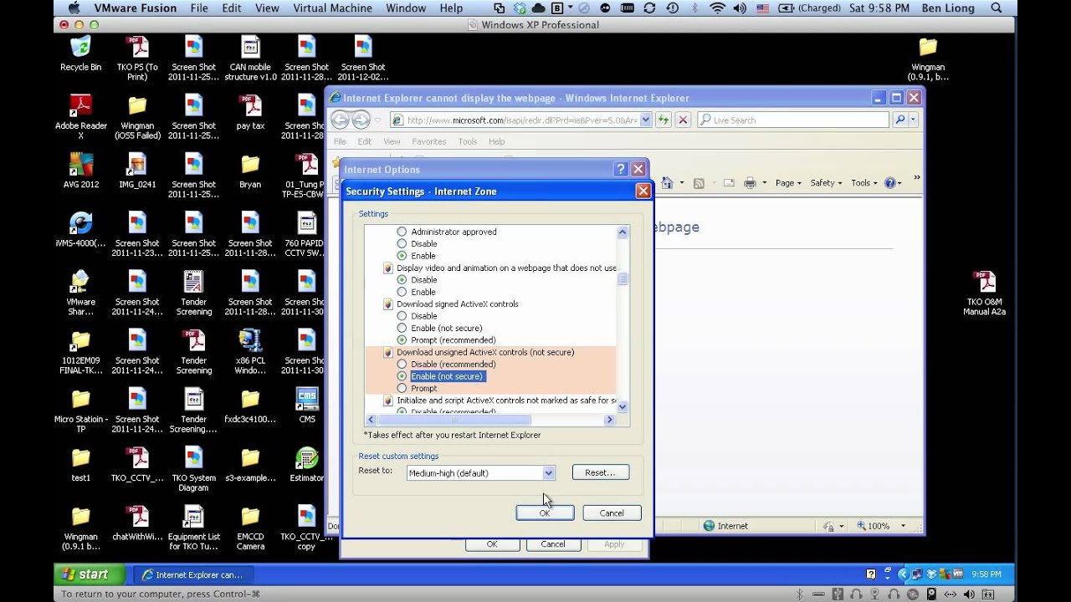Click the Spotlight search icon in Mac menu bar

click(x=997, y=8)
